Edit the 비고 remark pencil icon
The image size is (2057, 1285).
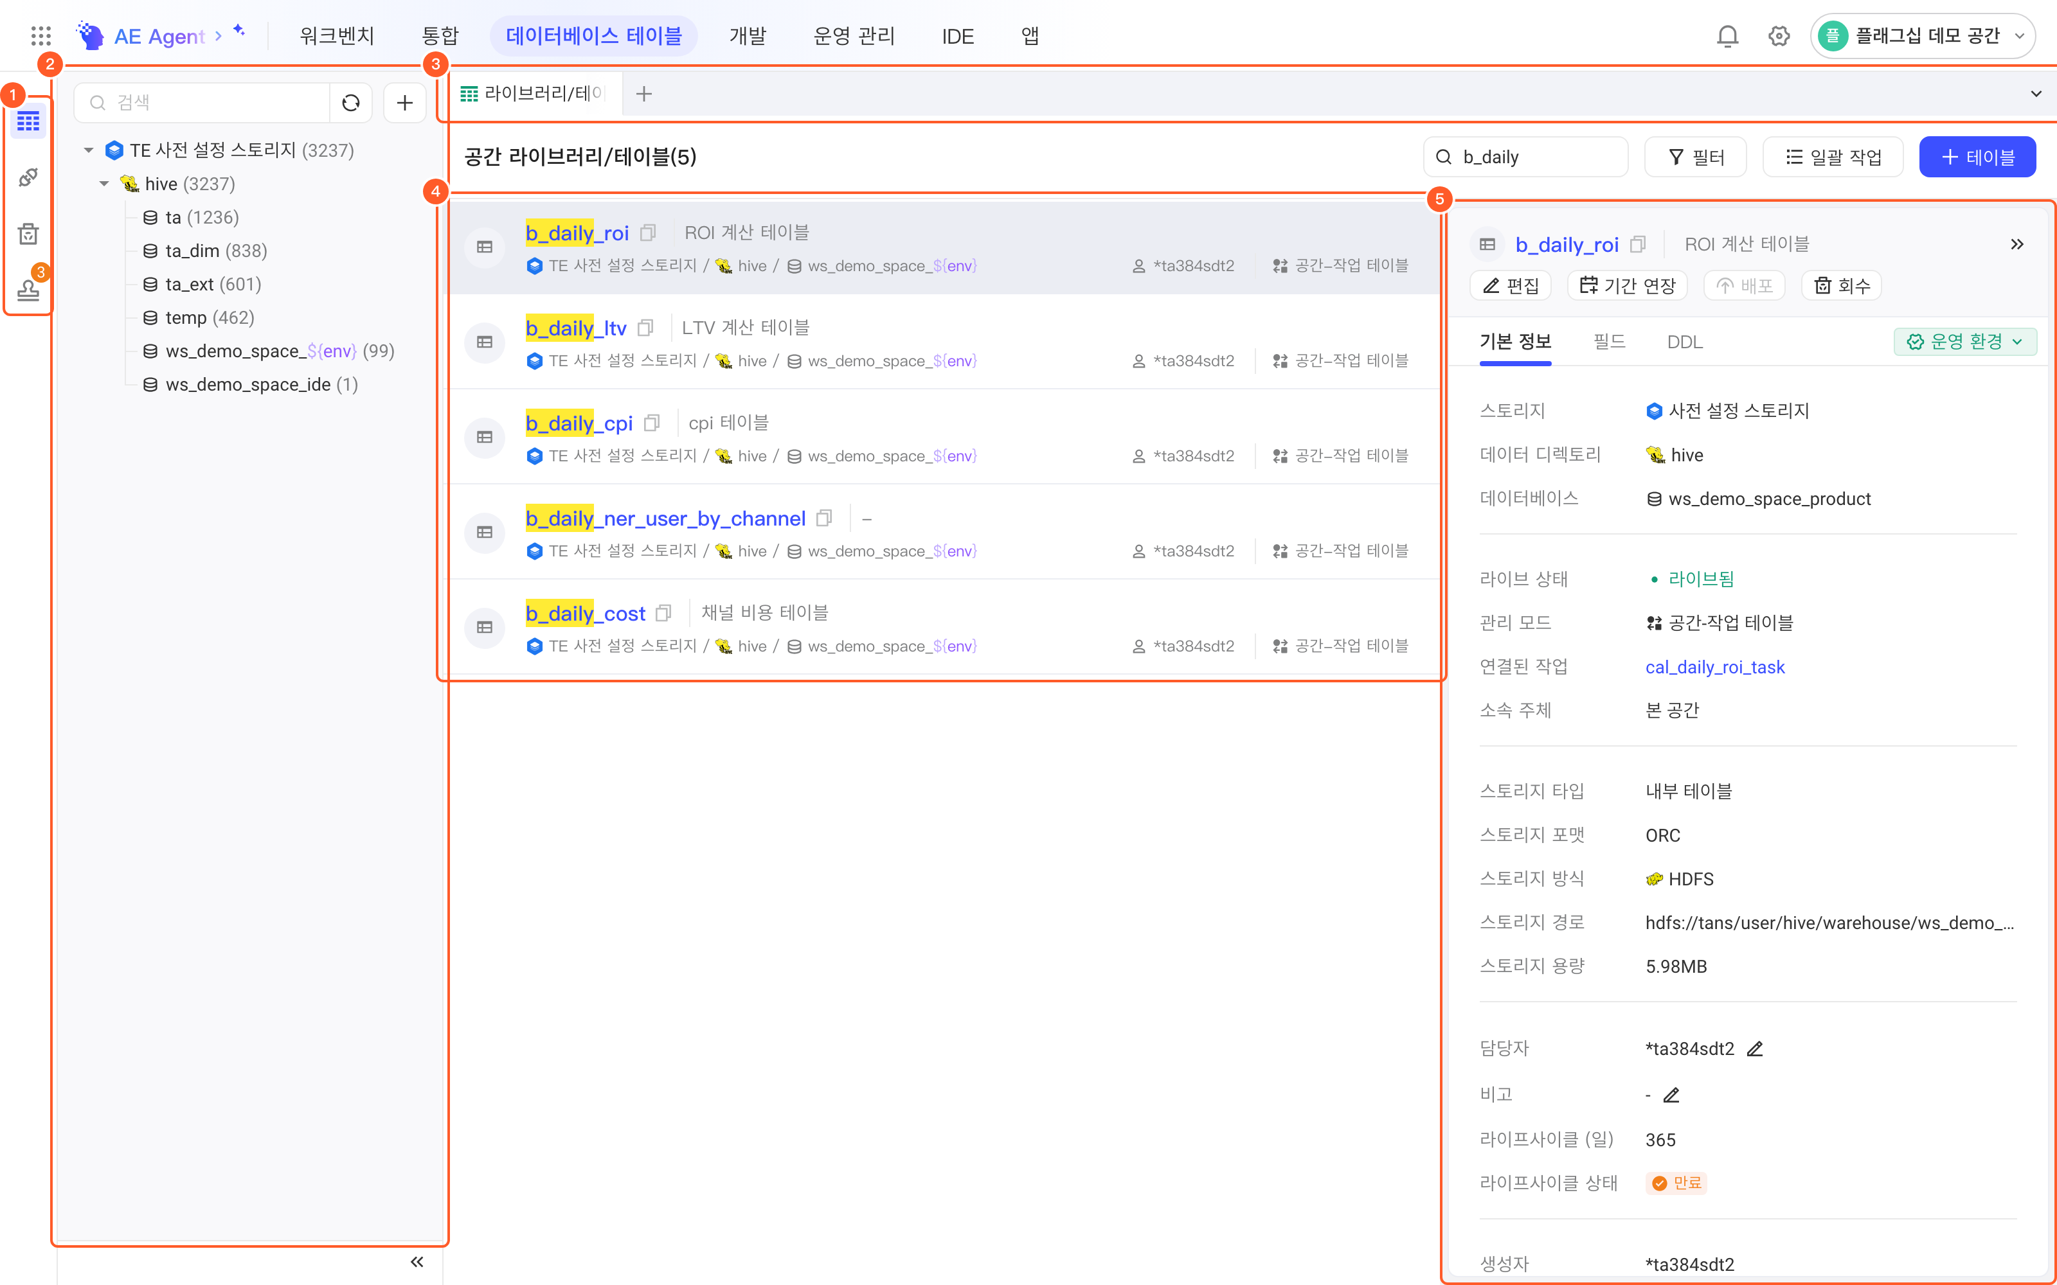pos(1671,1095)
